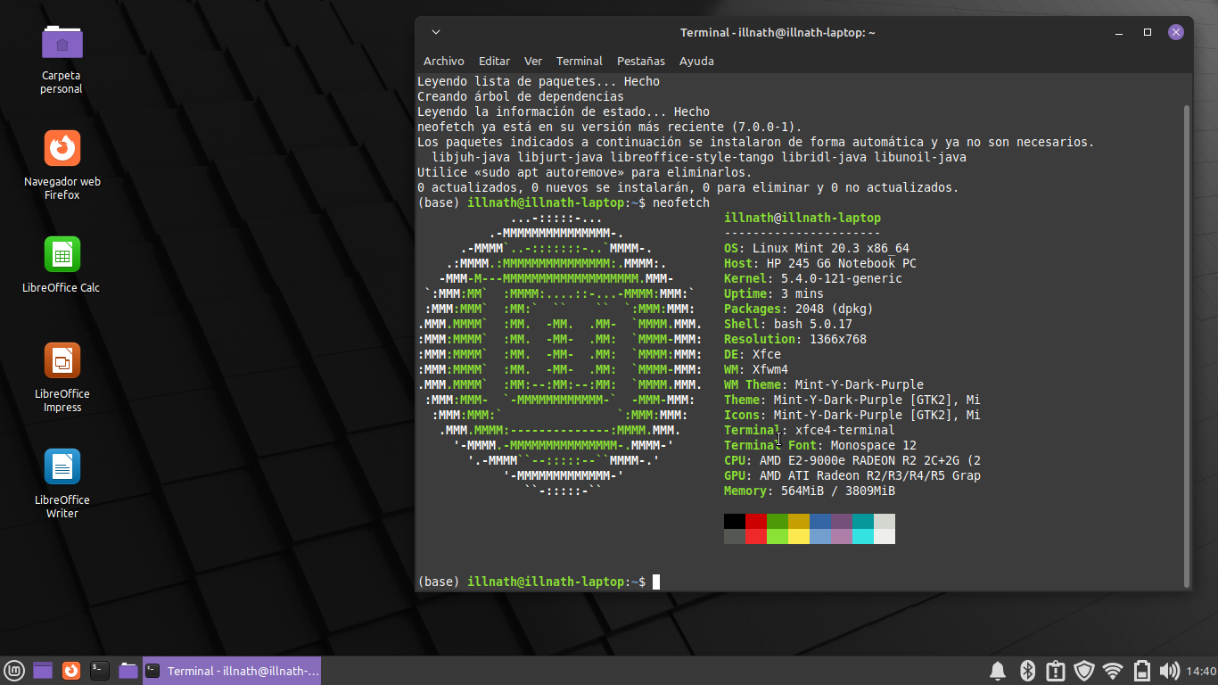Click the 'Creando árbol de dependencias' line
Image resolution: width=1218 pixels, height=685 pixels.
[521, 96]
